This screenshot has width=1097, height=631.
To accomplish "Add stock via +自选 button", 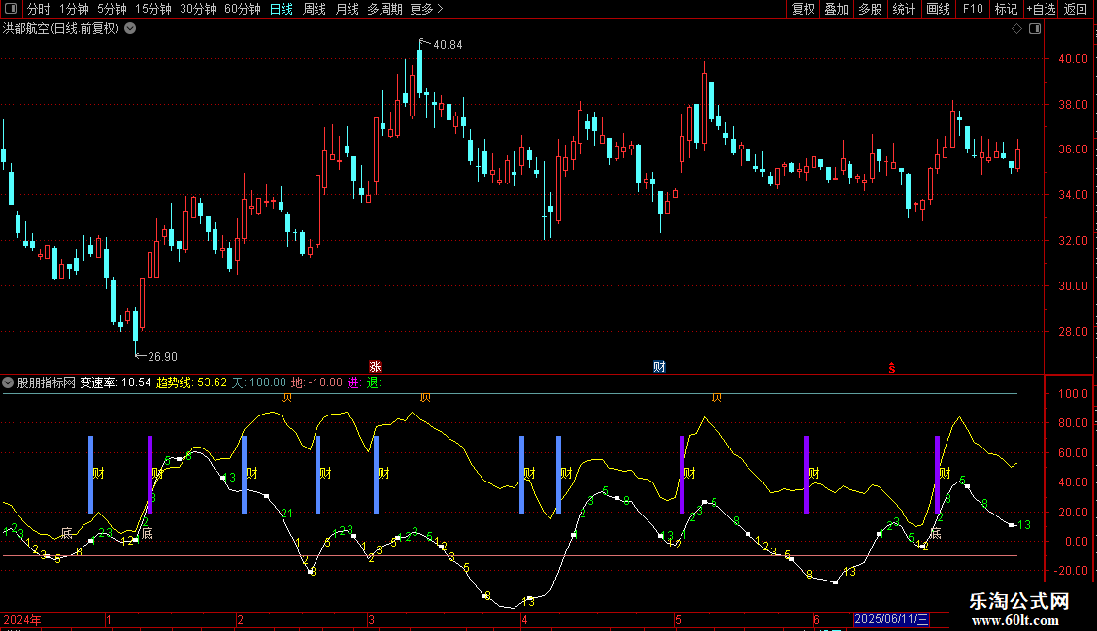I will point(1041,9).
